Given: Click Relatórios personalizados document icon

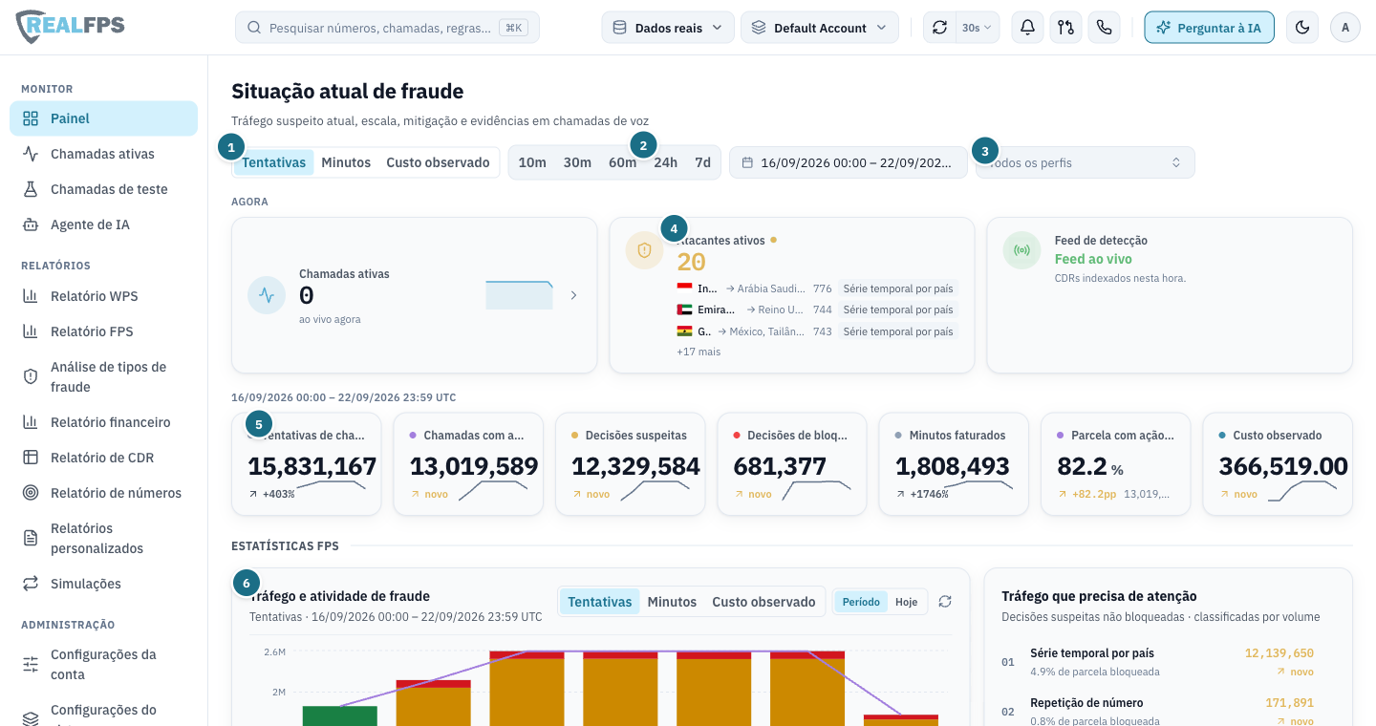Looking at the screenshot, I should click(31, 538).
